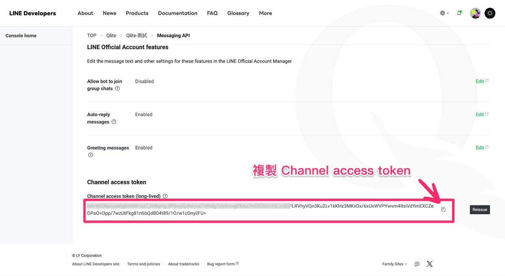Open the feedback chat icon in footer
505x276 pixels.
417,264
